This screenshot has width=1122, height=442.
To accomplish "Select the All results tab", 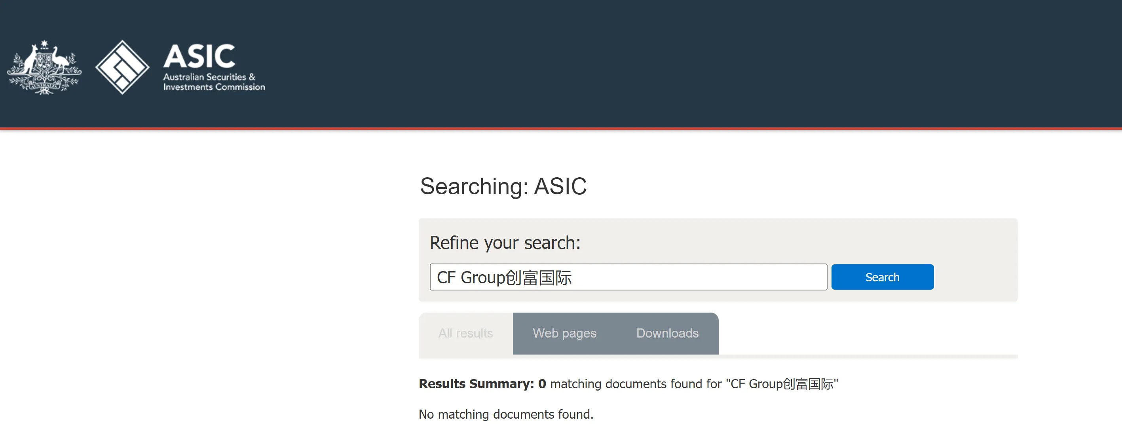I will click(465, 333).
